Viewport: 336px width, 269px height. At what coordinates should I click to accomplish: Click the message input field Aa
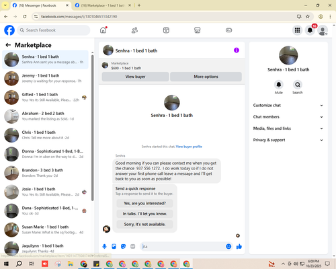coord(183,247)
